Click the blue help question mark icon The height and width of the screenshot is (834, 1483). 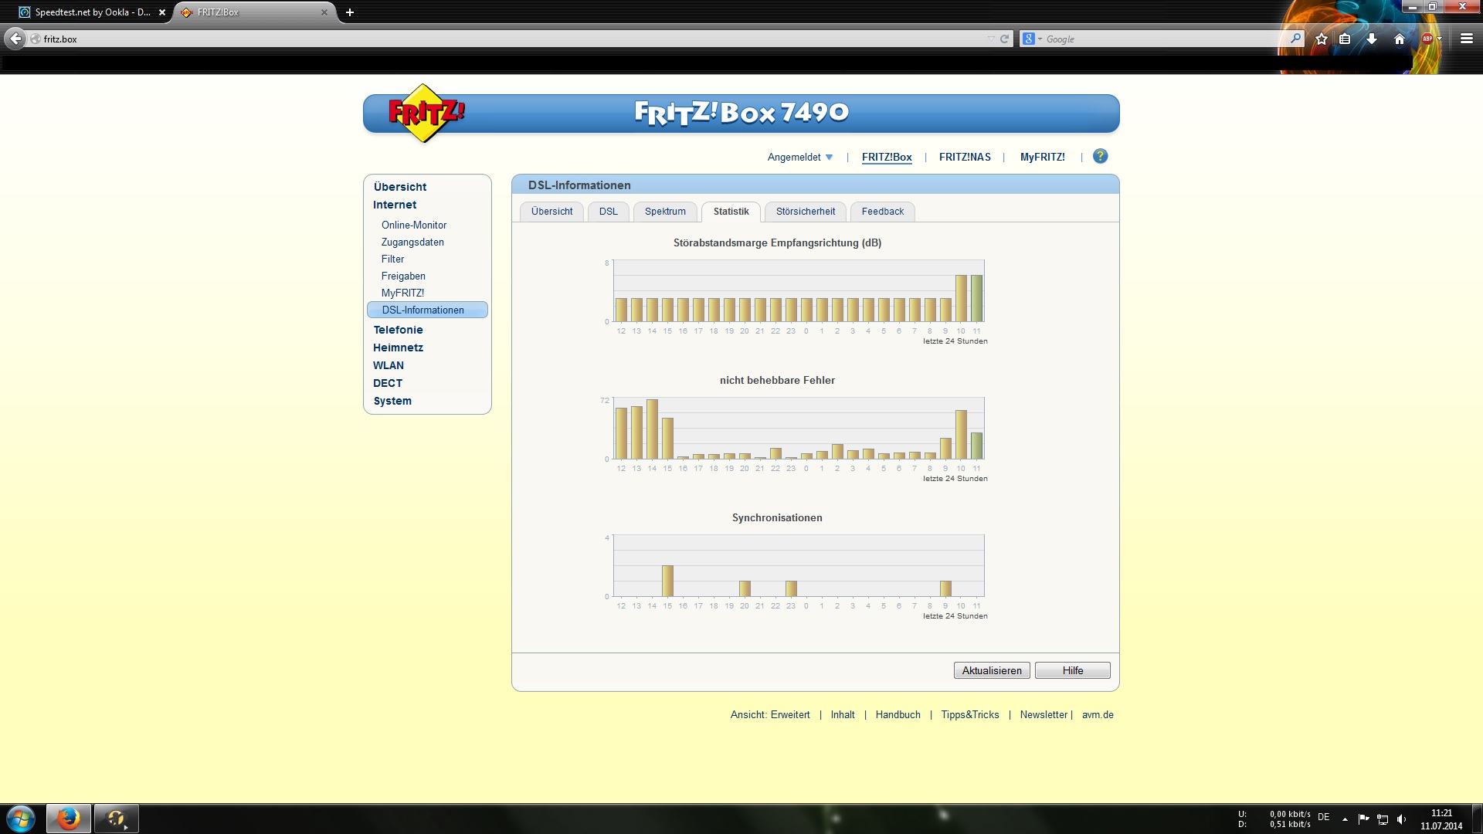(x=1100, y=156)
